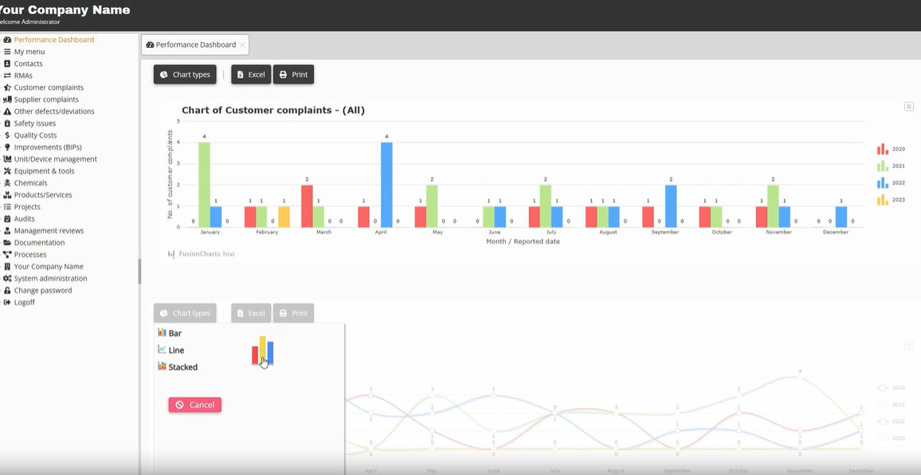Image resolution: width=921 pixels, height=475 pixels.
Task: Click the Quality Costs dollar icon
Action: coord(7,135)
